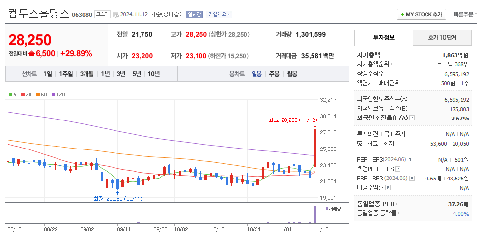Open help icon next to 외국인소진율(B/A)

[412, 118]
